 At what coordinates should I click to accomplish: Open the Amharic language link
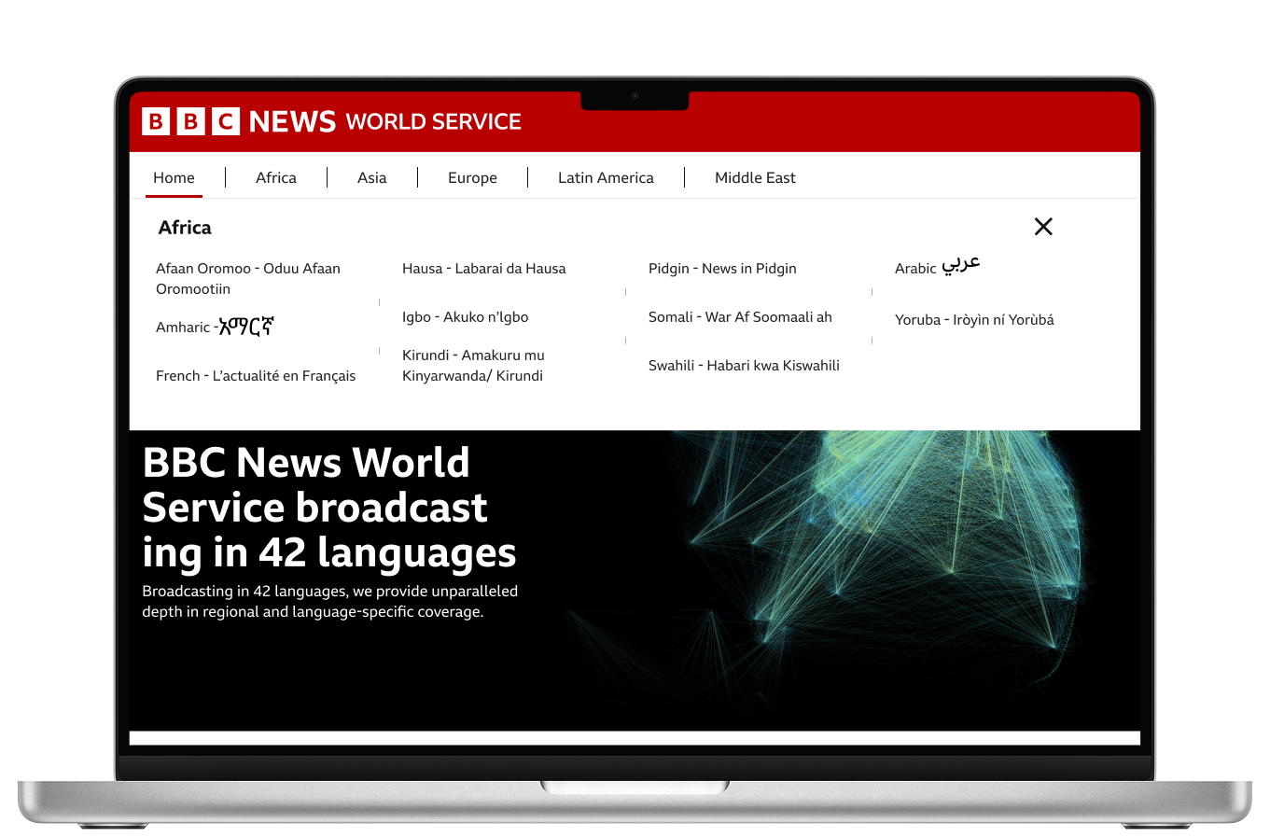[x=215, y=327]
